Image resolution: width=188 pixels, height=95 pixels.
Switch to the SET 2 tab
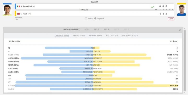tap(96, 29)
